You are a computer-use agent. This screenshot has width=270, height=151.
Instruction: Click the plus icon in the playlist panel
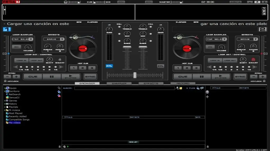coord(207,97)
